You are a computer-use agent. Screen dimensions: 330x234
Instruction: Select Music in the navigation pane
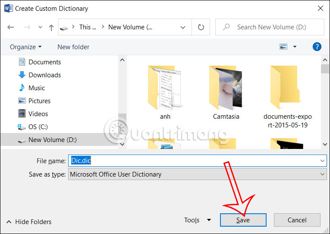click(36, 88)
